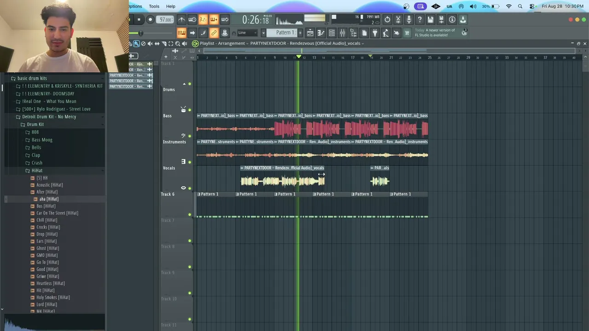Open the Piano roll window icon
The width and height of the screenshot is (589, 331).
tap(321, 33)
